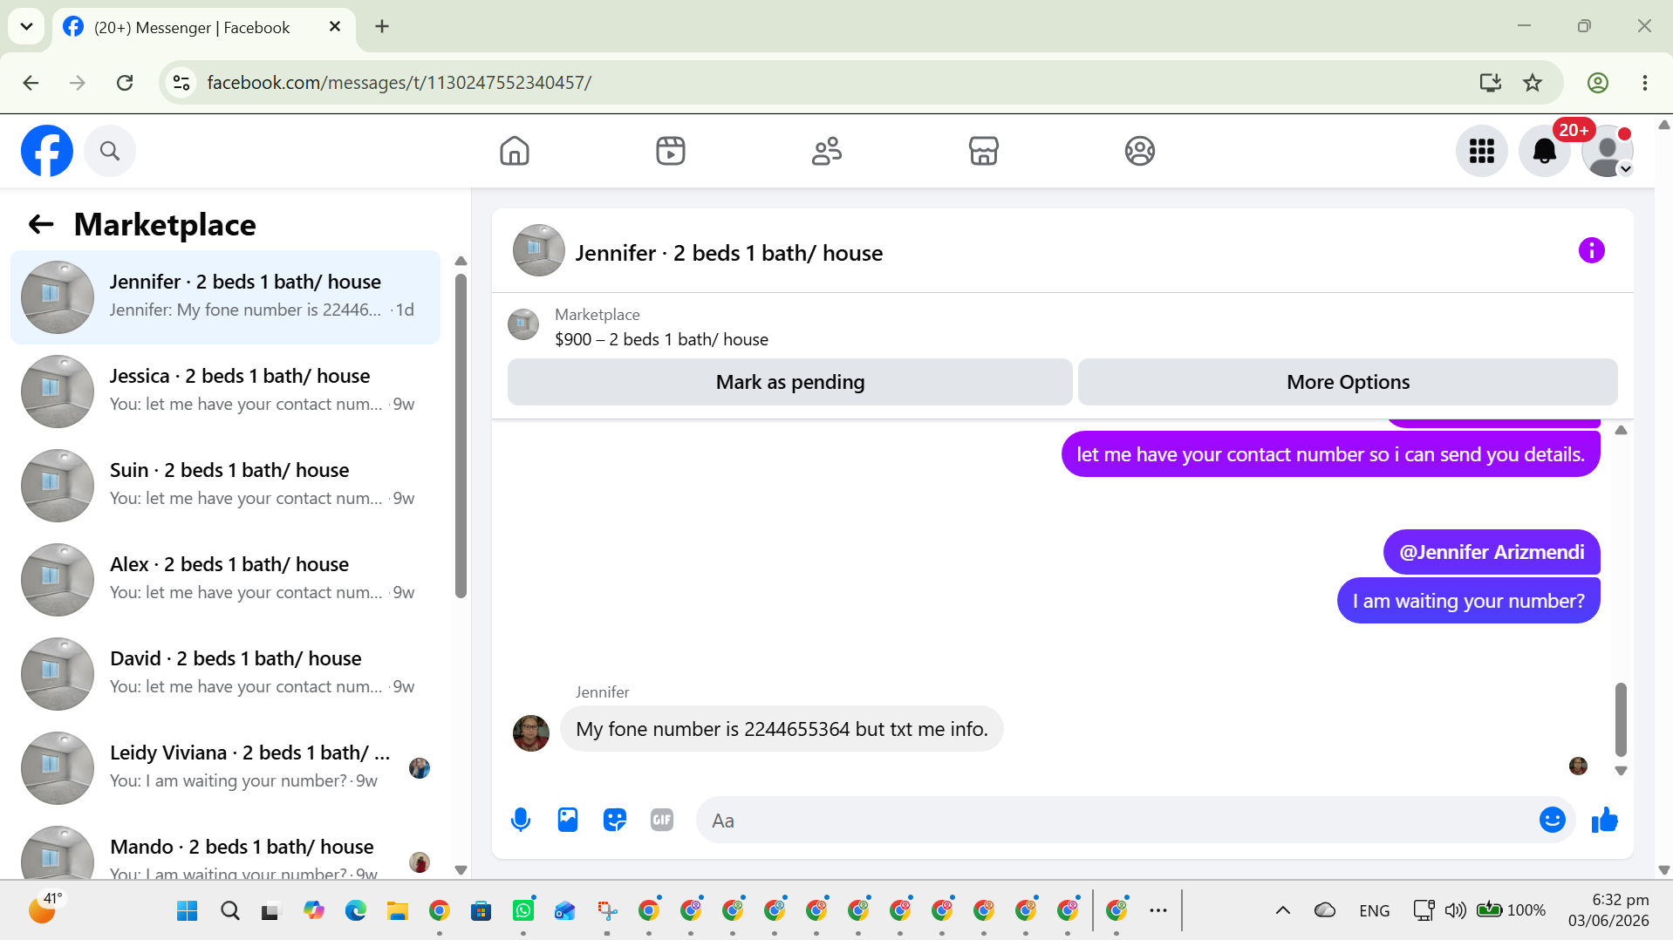Click More Options button

click(1348, 382)
